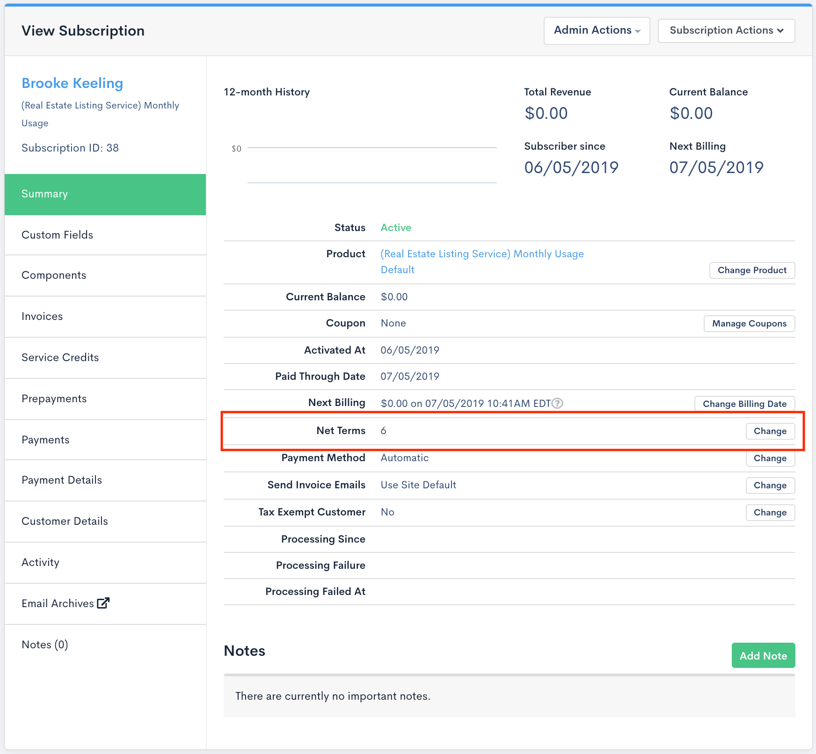Go to the Payments section
816x754 pixels.
105,440
